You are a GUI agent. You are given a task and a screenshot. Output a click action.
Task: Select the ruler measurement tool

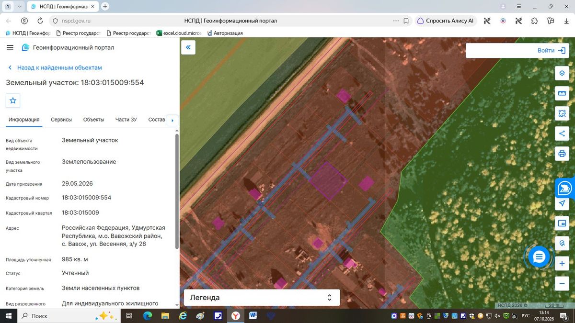click(562, 93)
